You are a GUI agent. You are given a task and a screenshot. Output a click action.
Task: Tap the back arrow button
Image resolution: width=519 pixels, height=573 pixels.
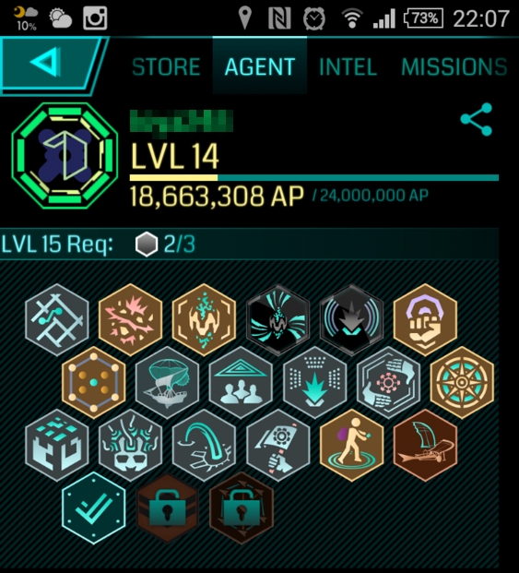51,65
